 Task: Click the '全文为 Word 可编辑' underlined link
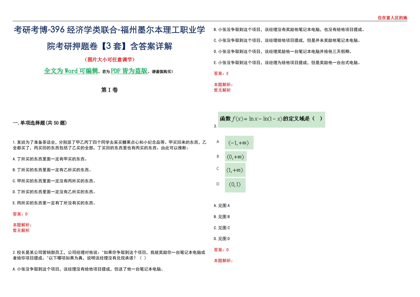[x=71, y=71]
